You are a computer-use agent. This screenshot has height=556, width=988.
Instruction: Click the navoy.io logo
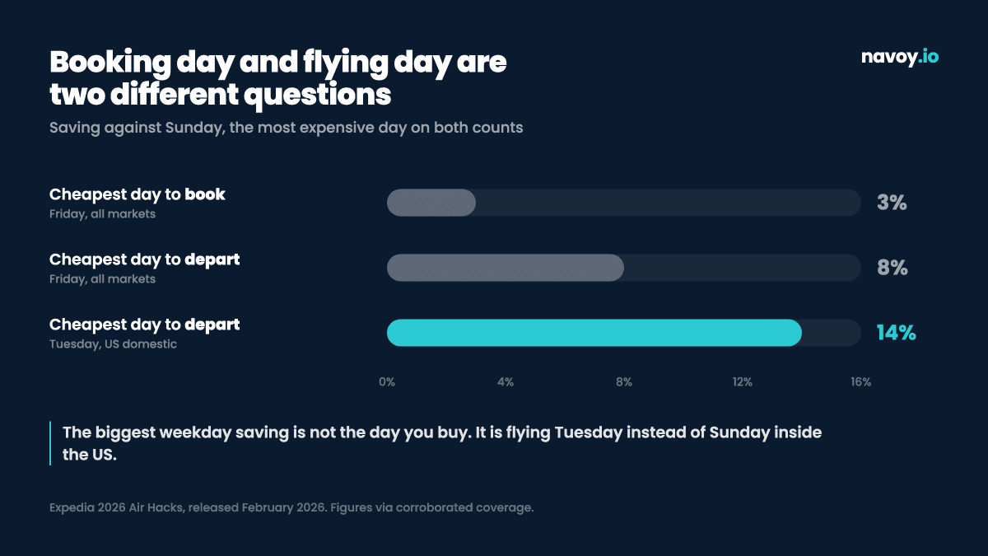point(899,57)
